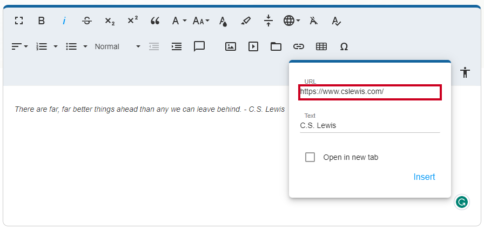The height and width of the screenshot is (229, 484).
Task: Open the language globe dropdown
Action: pos(292,21)
